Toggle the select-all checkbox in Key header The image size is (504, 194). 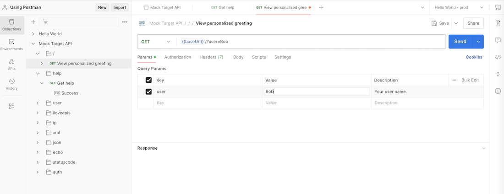point(148,80)
